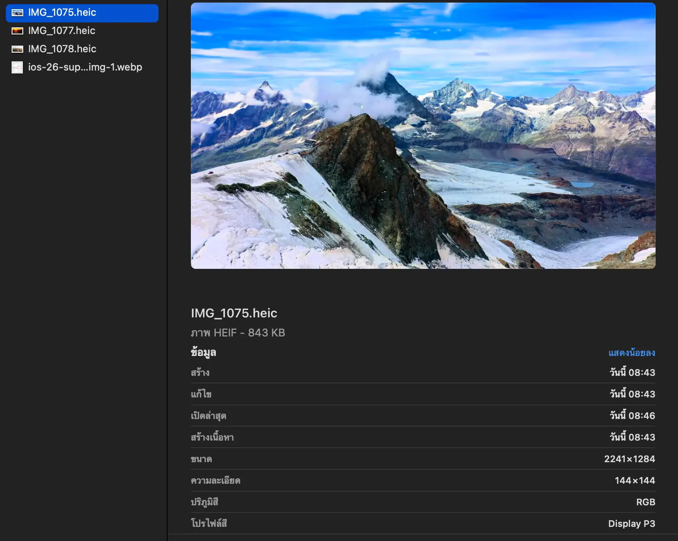
Task: Click the RGB color space value
Action: (x=645, y=502)
